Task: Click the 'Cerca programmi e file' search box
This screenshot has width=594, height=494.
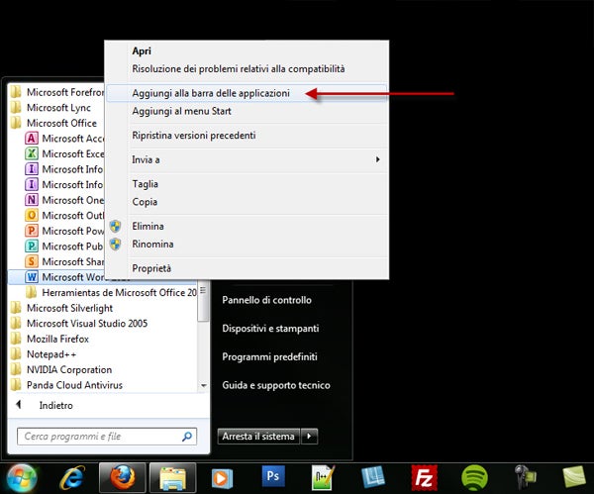Action: click(109, 436)
